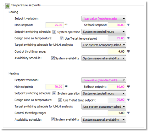The height and width of the screenshot is (132, 149).
Task: Expand Heating UMLH target schedule dropdown
Action: (104, 106)
